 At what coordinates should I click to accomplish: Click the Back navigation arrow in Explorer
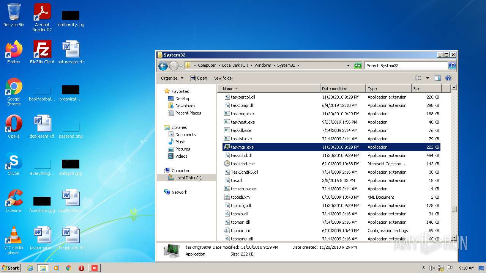163,66
